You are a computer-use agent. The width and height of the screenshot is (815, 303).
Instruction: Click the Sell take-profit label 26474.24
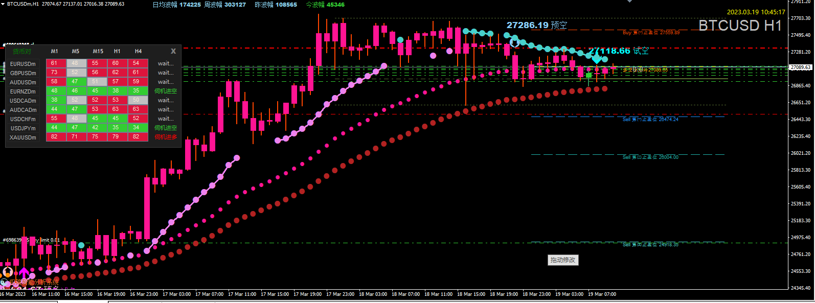pyautogui.click(x=651, y=120)
